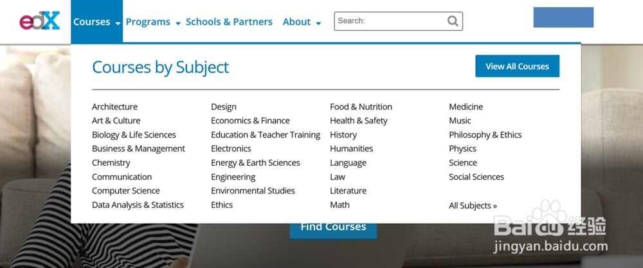Select Data Analysis & Statistics link
643x268 pixels.
coord(138,205)
